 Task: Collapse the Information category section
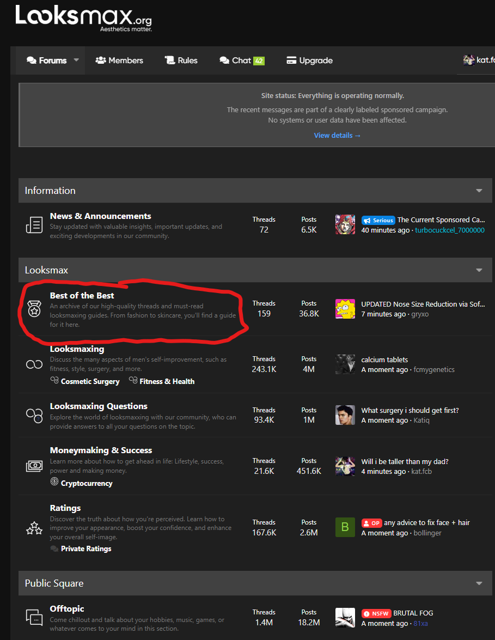pos(479,191)
